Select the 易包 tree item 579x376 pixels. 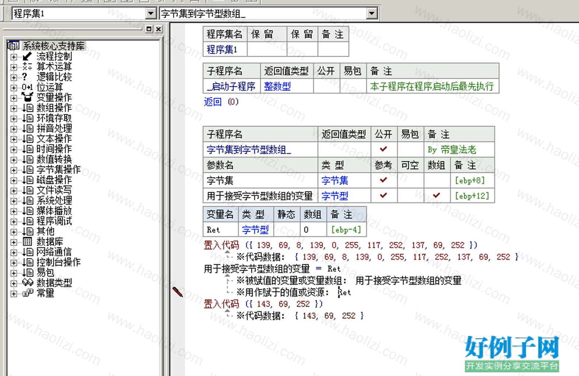click(46, 273)
